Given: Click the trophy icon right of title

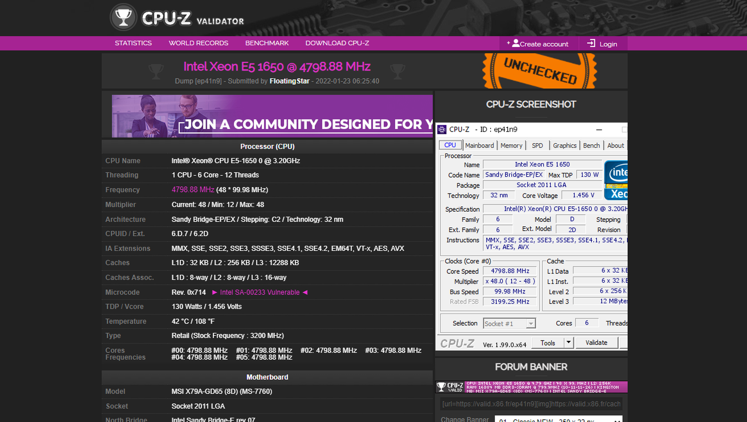Looking at the screenshot, I should (x=398, y=72).
